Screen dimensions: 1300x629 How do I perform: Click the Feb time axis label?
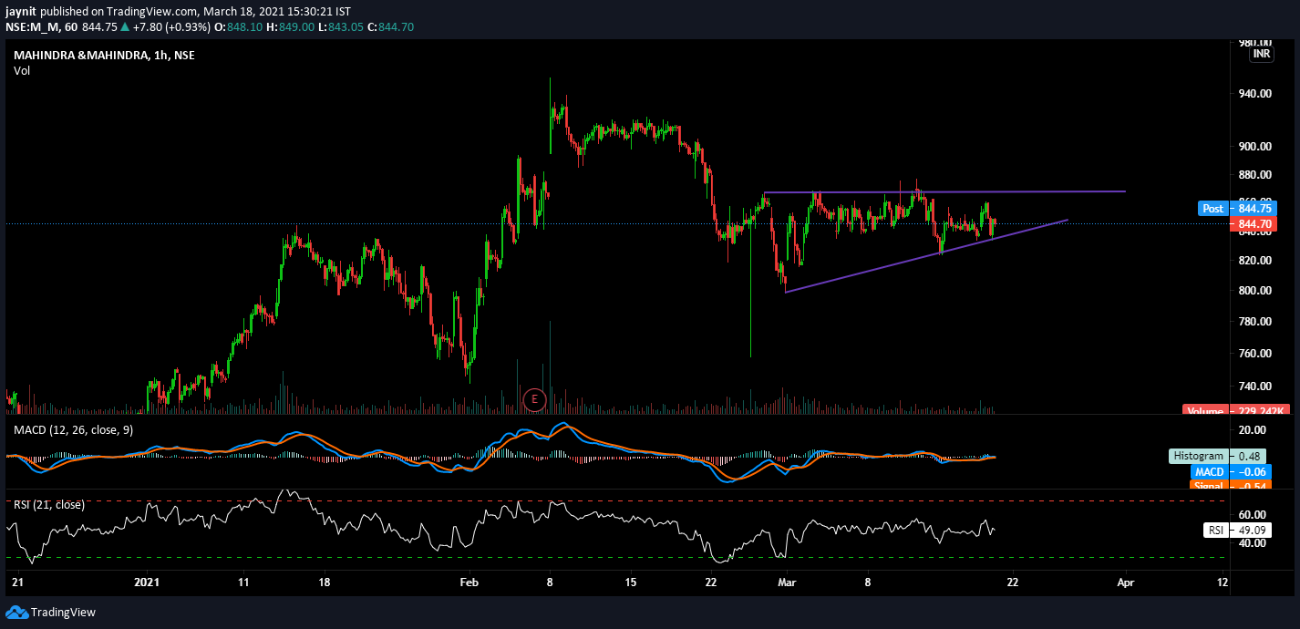pyautogui.click(x=469, y=582)
